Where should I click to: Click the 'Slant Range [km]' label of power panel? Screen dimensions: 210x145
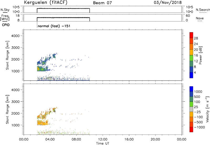7,55
